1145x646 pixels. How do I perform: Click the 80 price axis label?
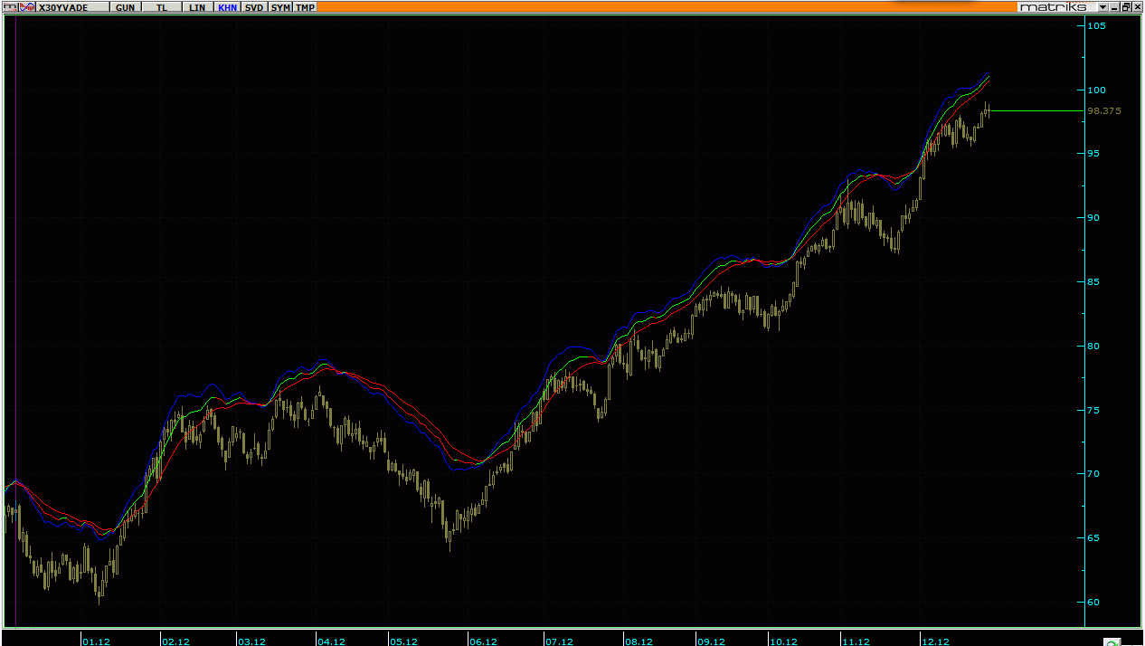[1094, 346]
